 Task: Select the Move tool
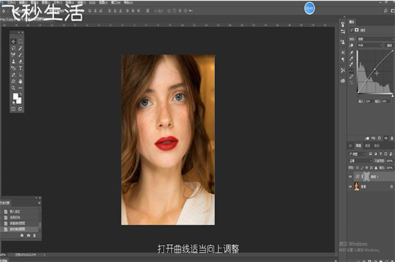click(14, 42)
